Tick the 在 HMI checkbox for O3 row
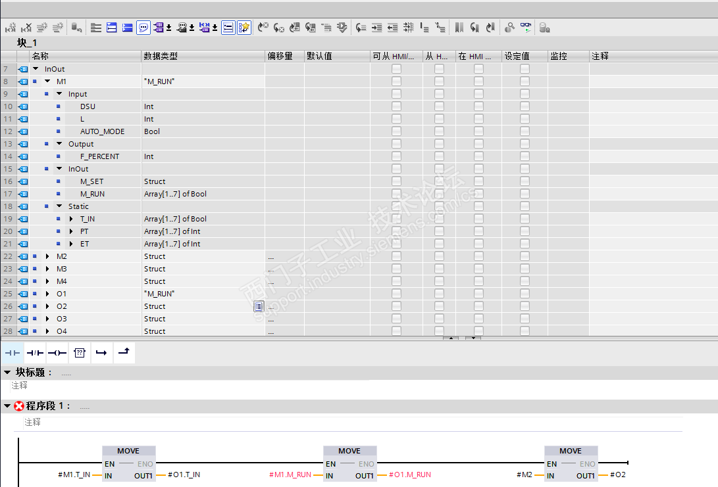This screenshot has width=718, height=487. [478, 319]
